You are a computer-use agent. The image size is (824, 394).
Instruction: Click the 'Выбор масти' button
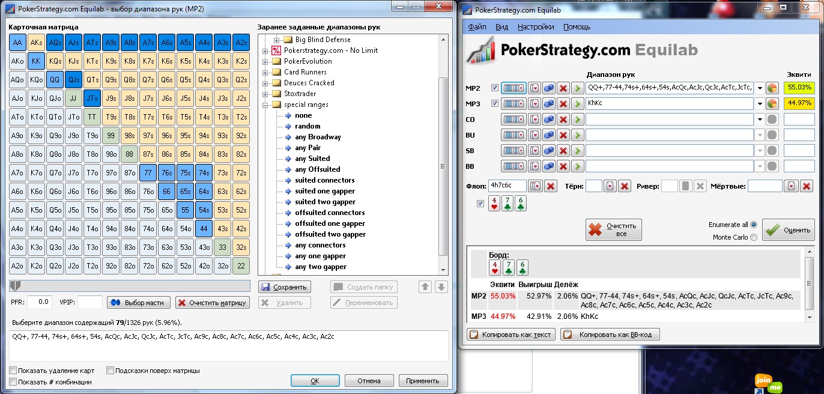(139, 303)
